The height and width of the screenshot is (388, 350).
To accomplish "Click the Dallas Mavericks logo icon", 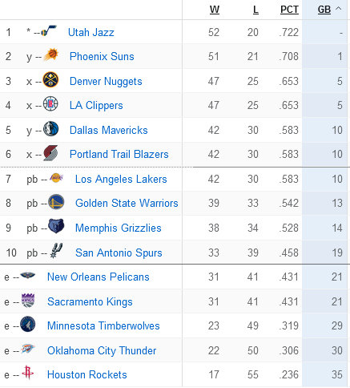I will pos(50,129).
